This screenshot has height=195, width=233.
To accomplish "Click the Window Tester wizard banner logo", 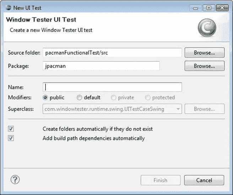I will [207, 28].
